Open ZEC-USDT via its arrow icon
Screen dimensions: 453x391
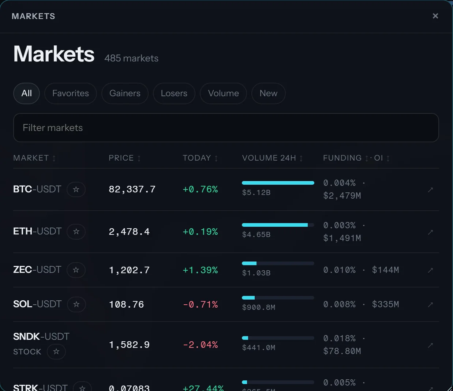tap(430, 270)
